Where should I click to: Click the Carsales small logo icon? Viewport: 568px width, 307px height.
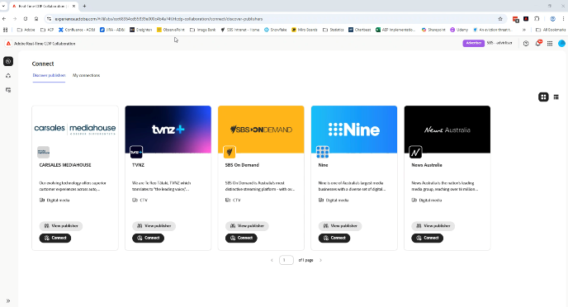click(43, 152)
